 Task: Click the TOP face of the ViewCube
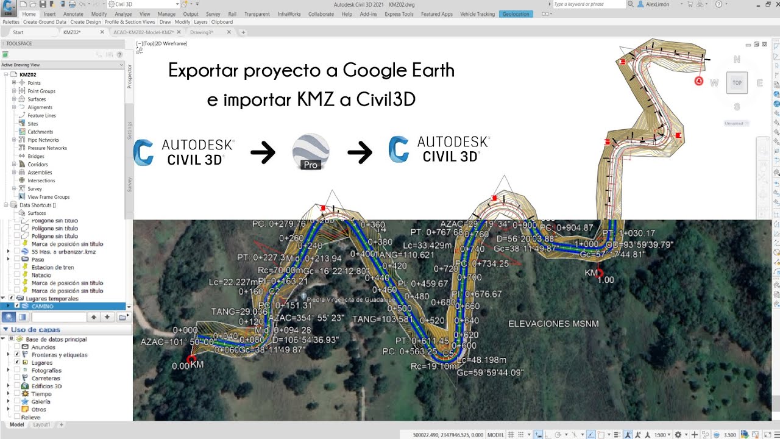coord(737,83)
